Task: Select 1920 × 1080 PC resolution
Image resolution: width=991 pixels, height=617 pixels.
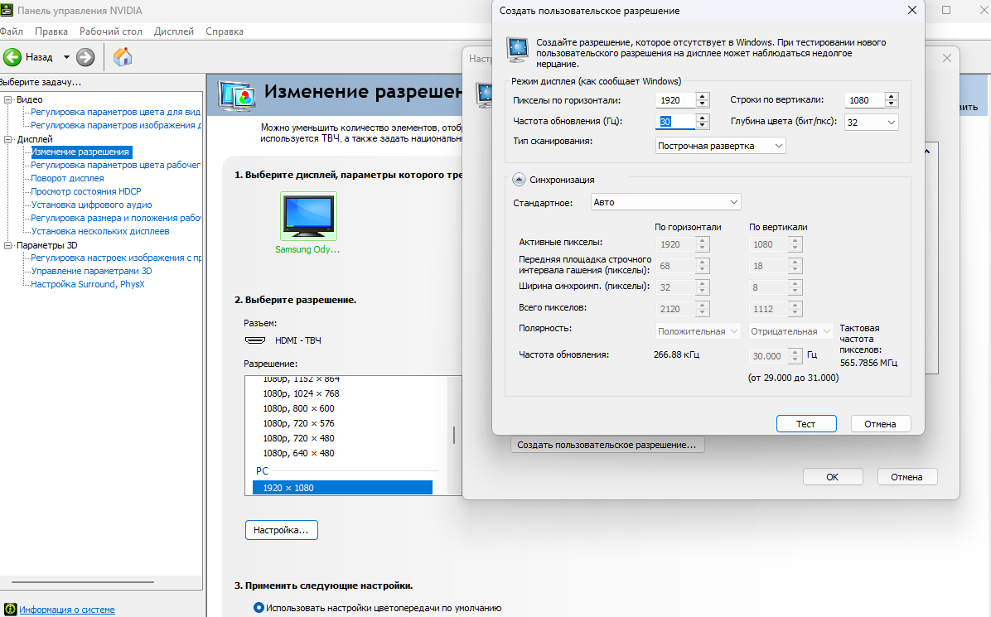Action: (x=342, y=488)
